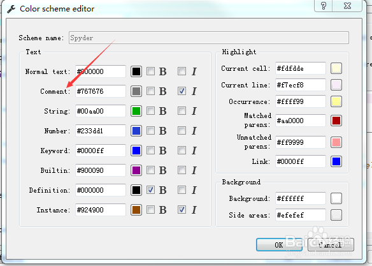The image size is (372, 266).
Task: Click the Scheme name field
Action: pyautogui.click(x=209, y=38)
